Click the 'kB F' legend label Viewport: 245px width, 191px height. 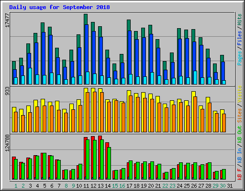click(240, 174)
